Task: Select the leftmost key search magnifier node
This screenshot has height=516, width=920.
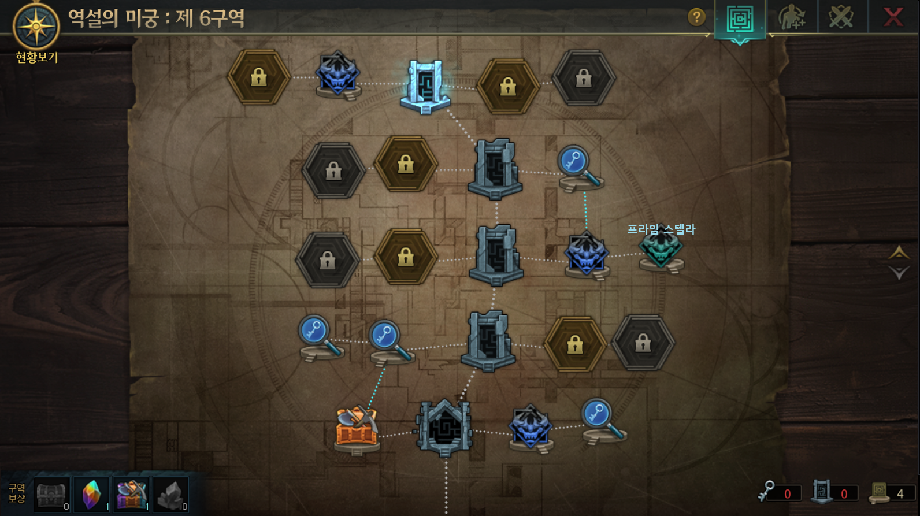Action: pyautogui.click(x=320, y=337)
